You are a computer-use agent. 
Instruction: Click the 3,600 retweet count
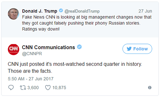33,88
